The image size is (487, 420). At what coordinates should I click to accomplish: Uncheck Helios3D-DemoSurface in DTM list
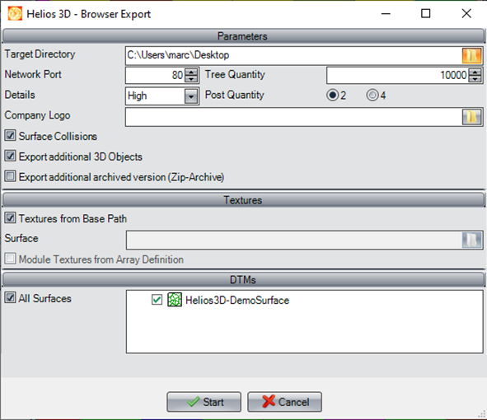157,300
